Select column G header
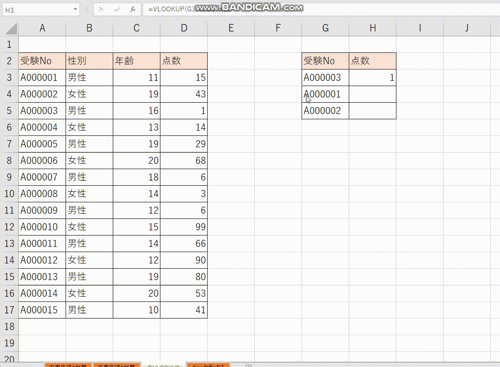500x367 pixels. pyautogui.click(x=325, y=28)
